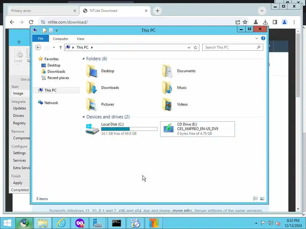306x229 pixels.
Task: Click the Search This PC field
Action: coord(232,47)
